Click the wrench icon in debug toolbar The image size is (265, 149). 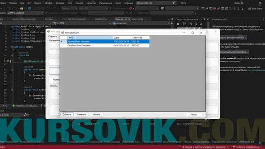207,8
